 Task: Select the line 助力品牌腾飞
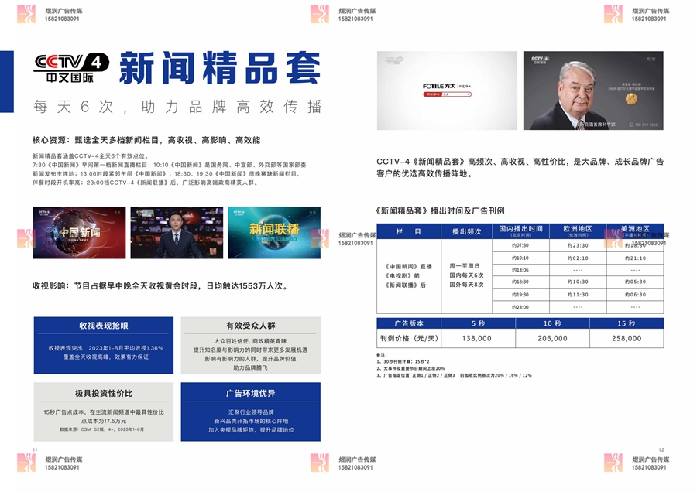[x=251, y=367]
